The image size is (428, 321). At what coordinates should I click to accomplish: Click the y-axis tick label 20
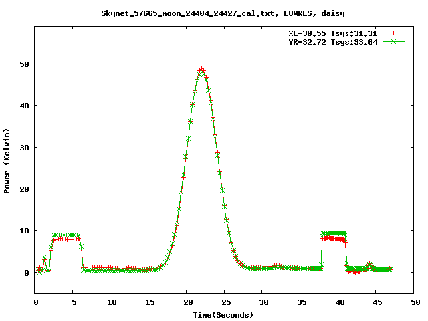pyautogui.click(x=24, y=189)
